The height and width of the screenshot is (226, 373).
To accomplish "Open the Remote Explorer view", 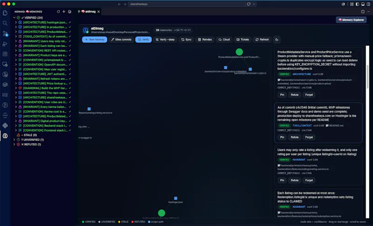I will tap(5, 64).
